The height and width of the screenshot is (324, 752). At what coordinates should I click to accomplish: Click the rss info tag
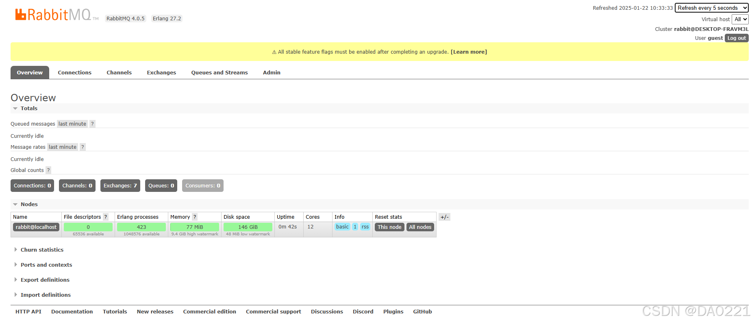click(365, 227)
